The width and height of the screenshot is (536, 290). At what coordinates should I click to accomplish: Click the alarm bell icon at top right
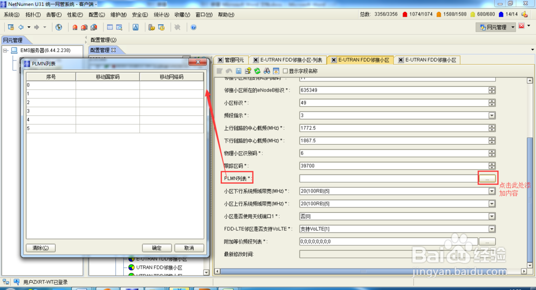[524, 14]
